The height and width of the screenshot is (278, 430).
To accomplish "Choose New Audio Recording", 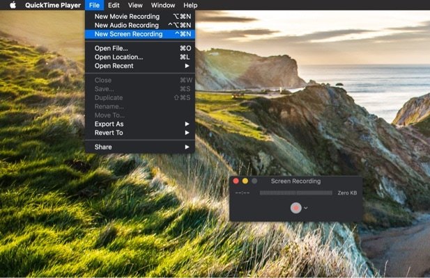I will point(140,25).
